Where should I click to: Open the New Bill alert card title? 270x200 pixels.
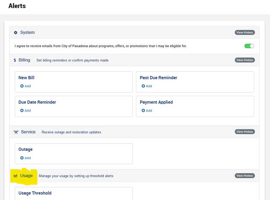(26, 78)
